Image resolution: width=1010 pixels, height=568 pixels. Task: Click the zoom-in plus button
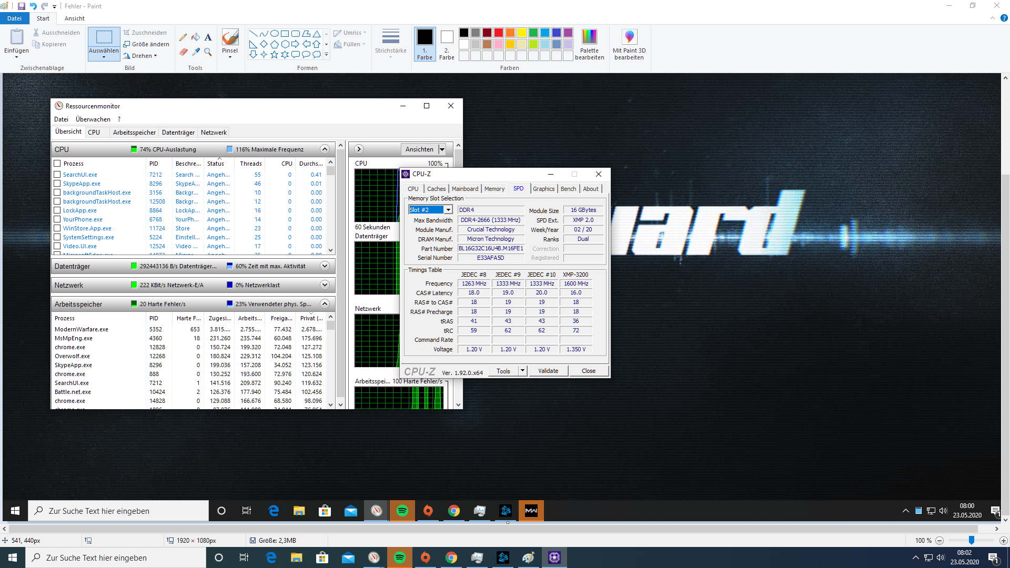click(x=1003, y=541)
